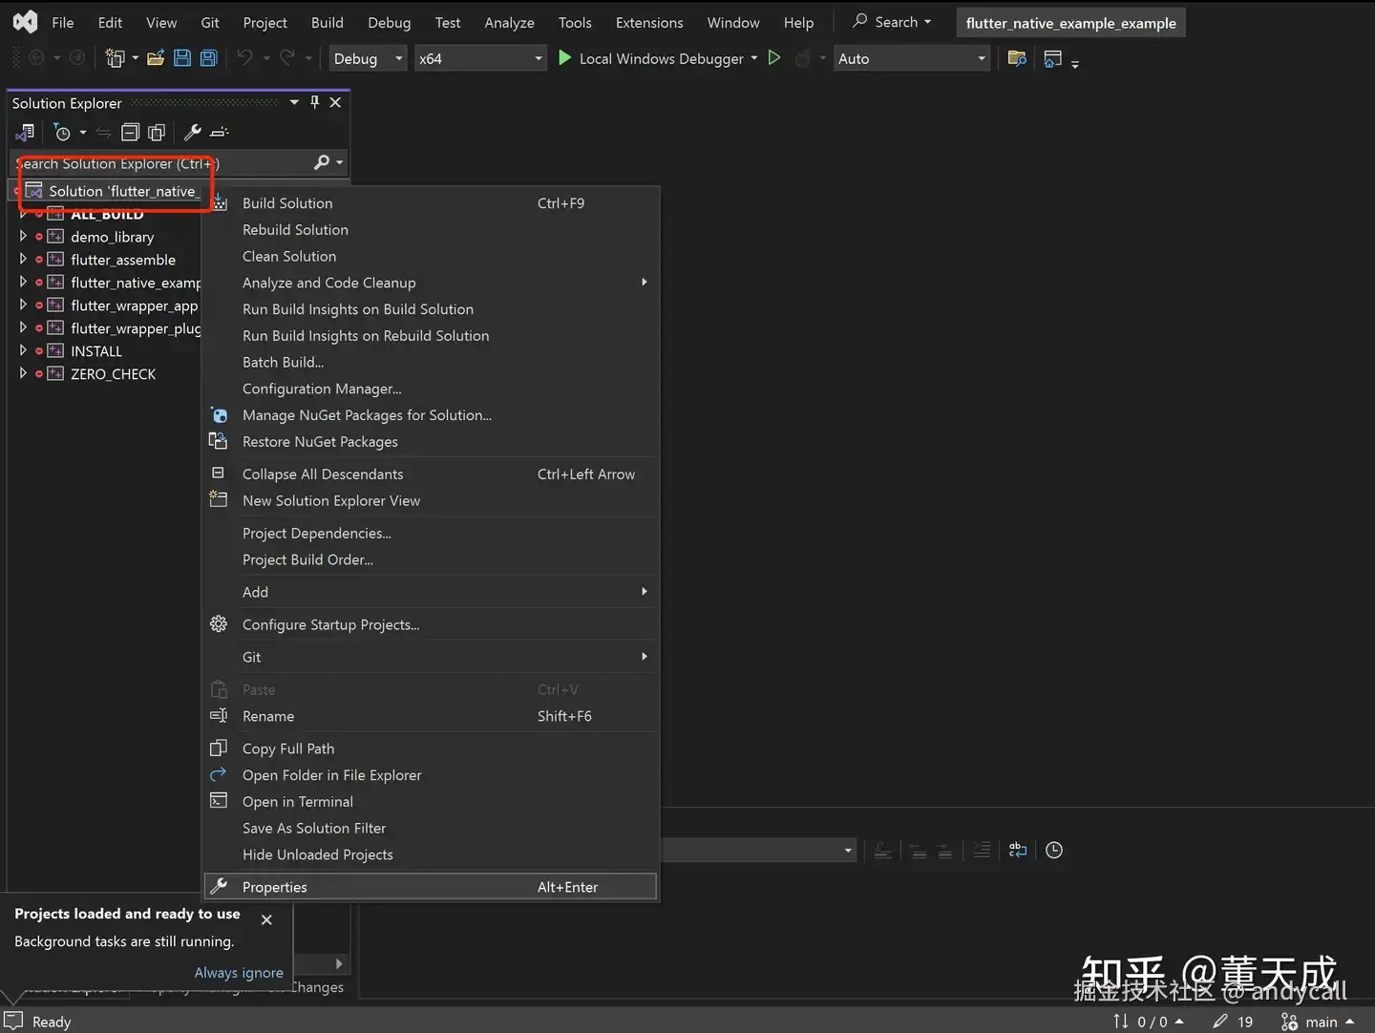Click the New Project toolbar icon
The width and height of the screenshot is (1375, 1033).
point(115,58)
